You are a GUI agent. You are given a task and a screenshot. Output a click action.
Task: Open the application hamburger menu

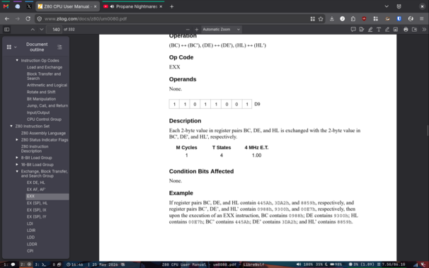click(x=422, y=19)
